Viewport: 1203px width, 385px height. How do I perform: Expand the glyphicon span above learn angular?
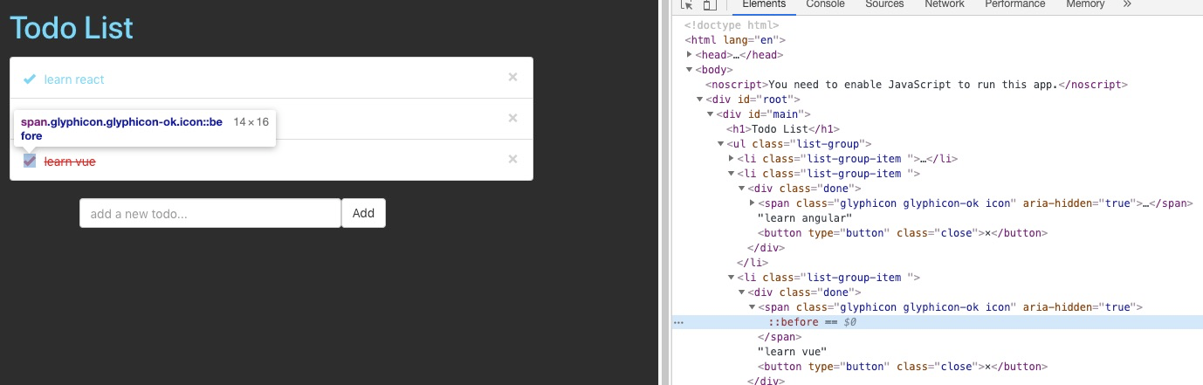click(753, 203)
